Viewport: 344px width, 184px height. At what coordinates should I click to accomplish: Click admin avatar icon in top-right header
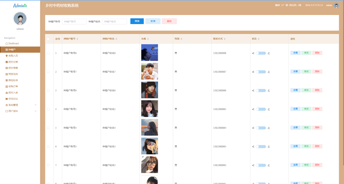click(336, 5)
